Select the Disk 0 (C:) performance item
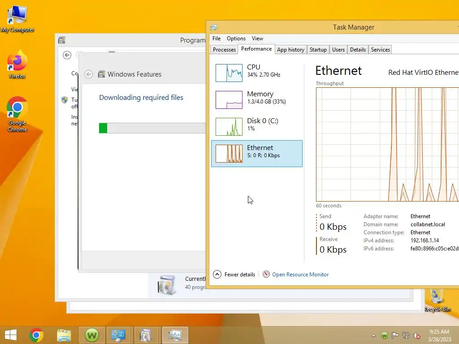The width and height of the screenshot is (459, 344). coord(257,127)
